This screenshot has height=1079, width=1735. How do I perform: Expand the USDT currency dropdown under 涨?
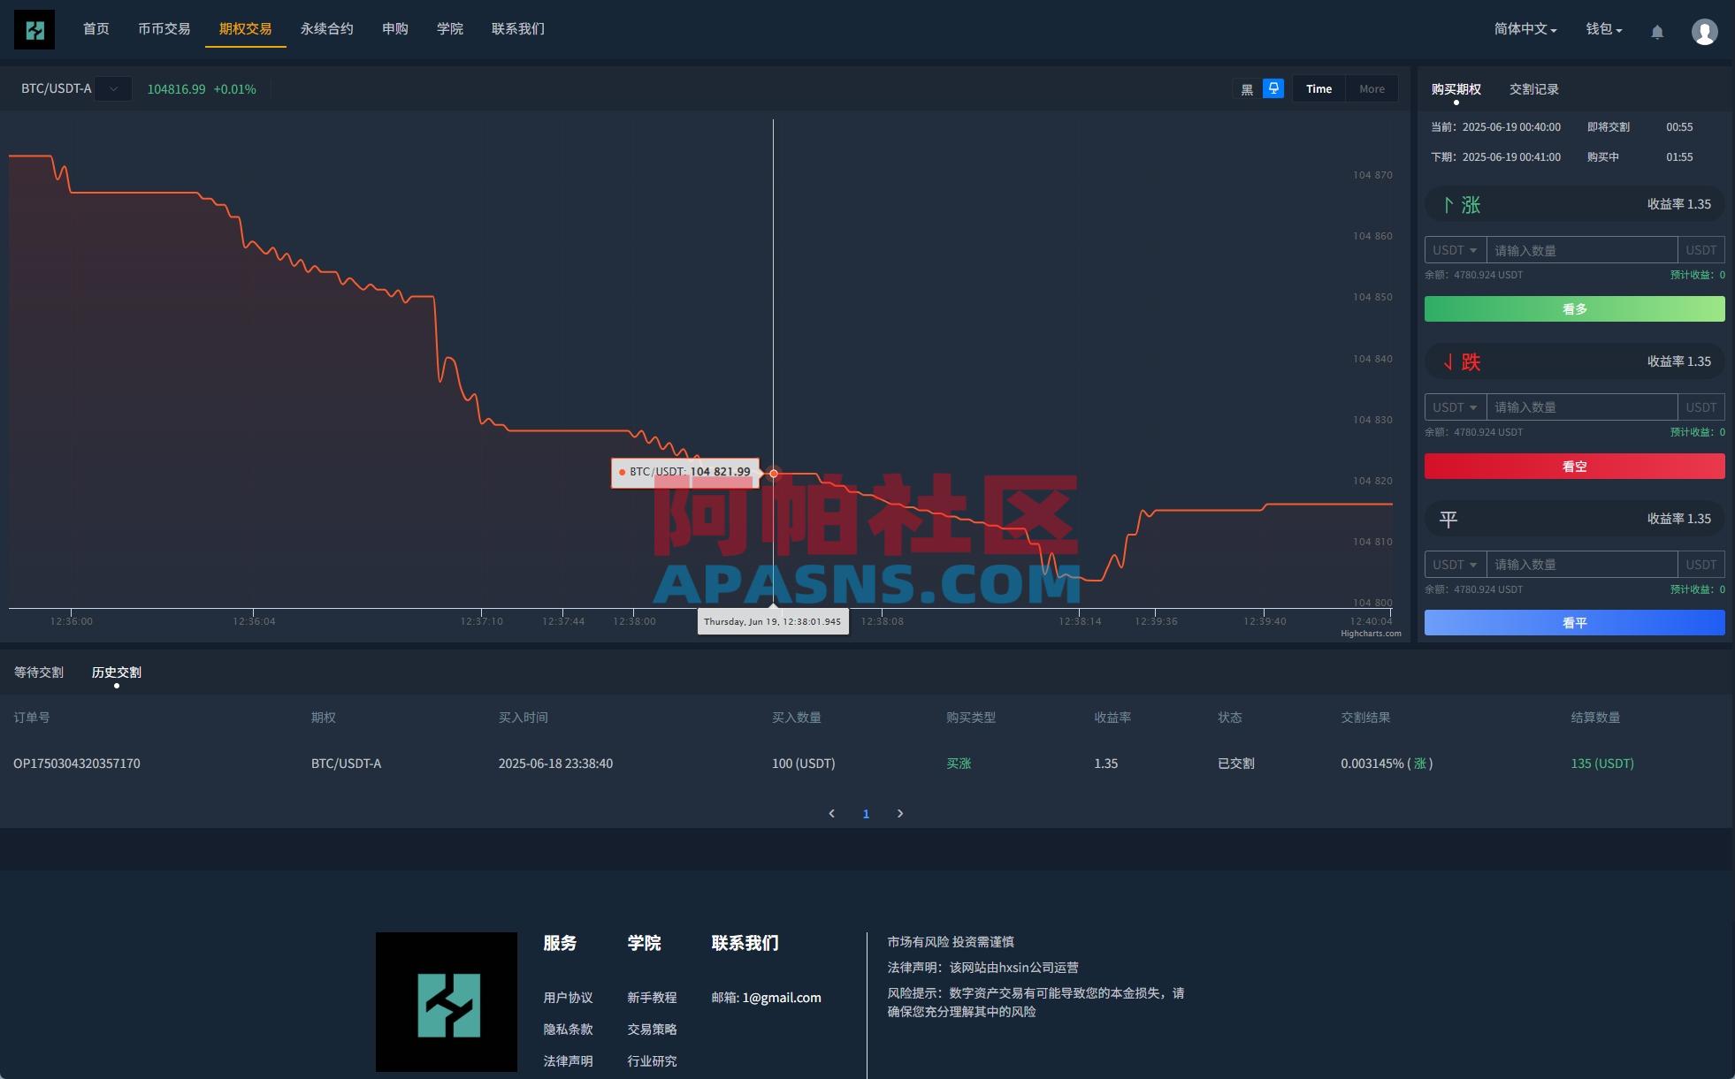click(x=1455, y=249)
